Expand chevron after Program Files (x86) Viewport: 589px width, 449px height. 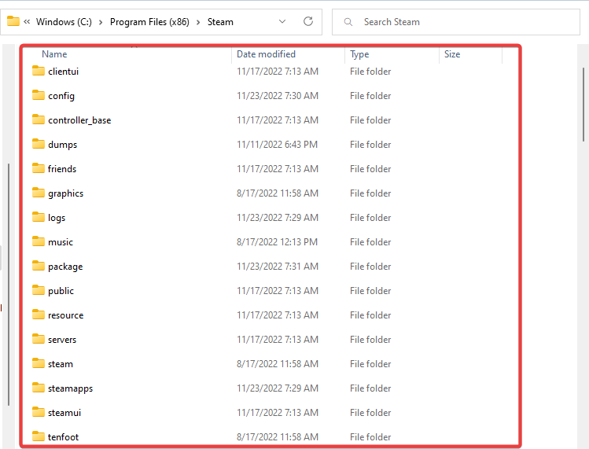198,22
